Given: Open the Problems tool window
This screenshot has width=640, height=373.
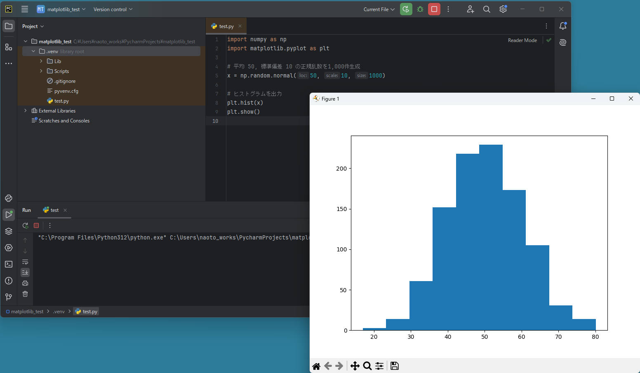Looking at the screenshot, I should pyautogui.click(x=9, y=281).
